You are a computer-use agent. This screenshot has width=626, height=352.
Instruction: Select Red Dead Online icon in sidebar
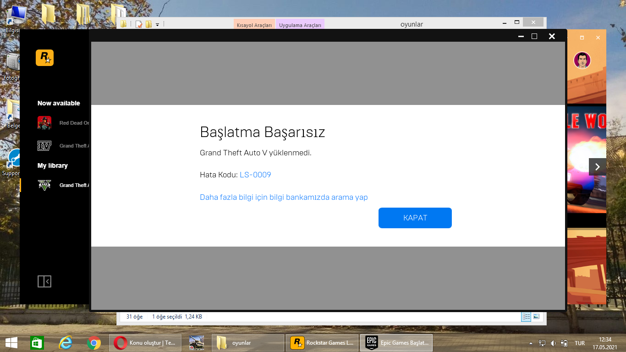click(x=44, y=123)
